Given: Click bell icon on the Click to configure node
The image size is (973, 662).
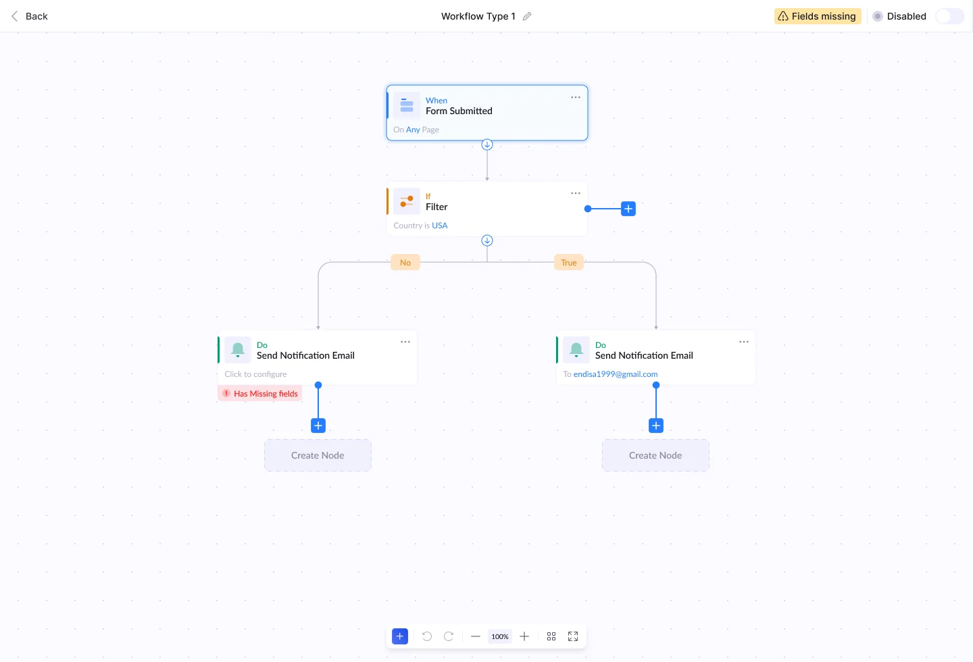Looking at the screenshot, I should tap(238, 350).
